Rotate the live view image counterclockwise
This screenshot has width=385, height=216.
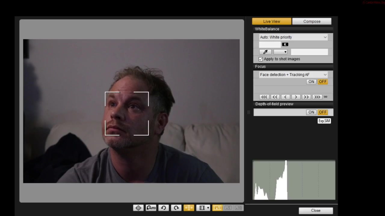pos(164,208)
